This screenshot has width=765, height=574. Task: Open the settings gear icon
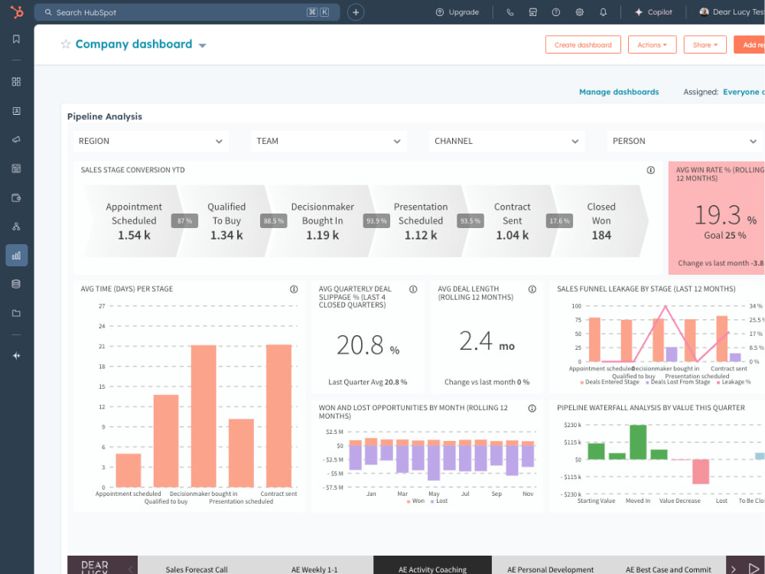click(579, 12)
